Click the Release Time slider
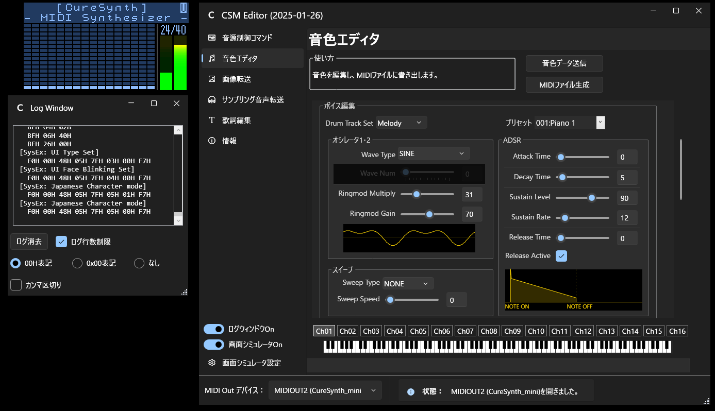This screenshot has height=411, width=715. coord(583,238)
